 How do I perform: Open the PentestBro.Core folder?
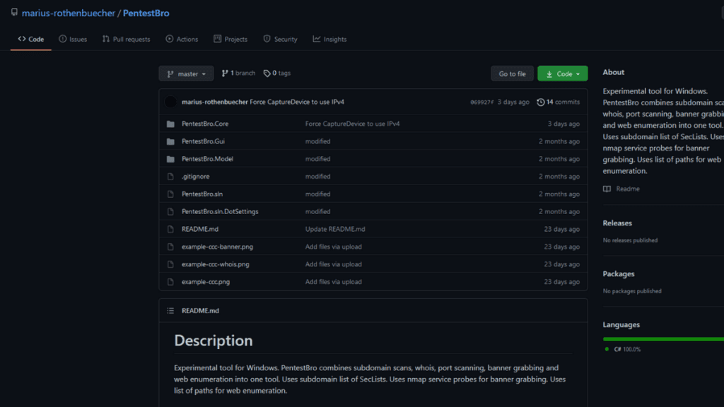[x=205, y=124]
